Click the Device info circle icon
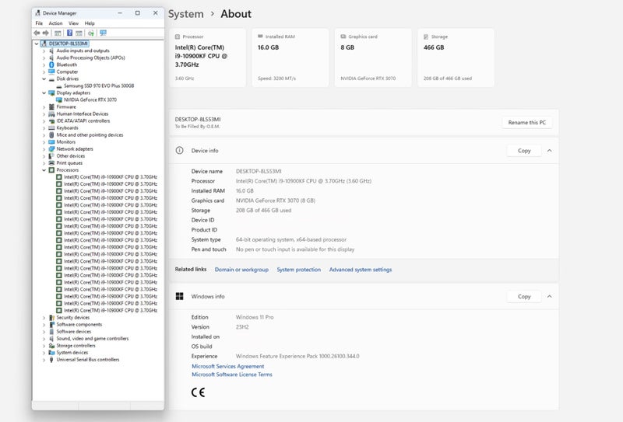Viewport: 623px width, 422px height. pyautogui.click(x=180, y=150)
